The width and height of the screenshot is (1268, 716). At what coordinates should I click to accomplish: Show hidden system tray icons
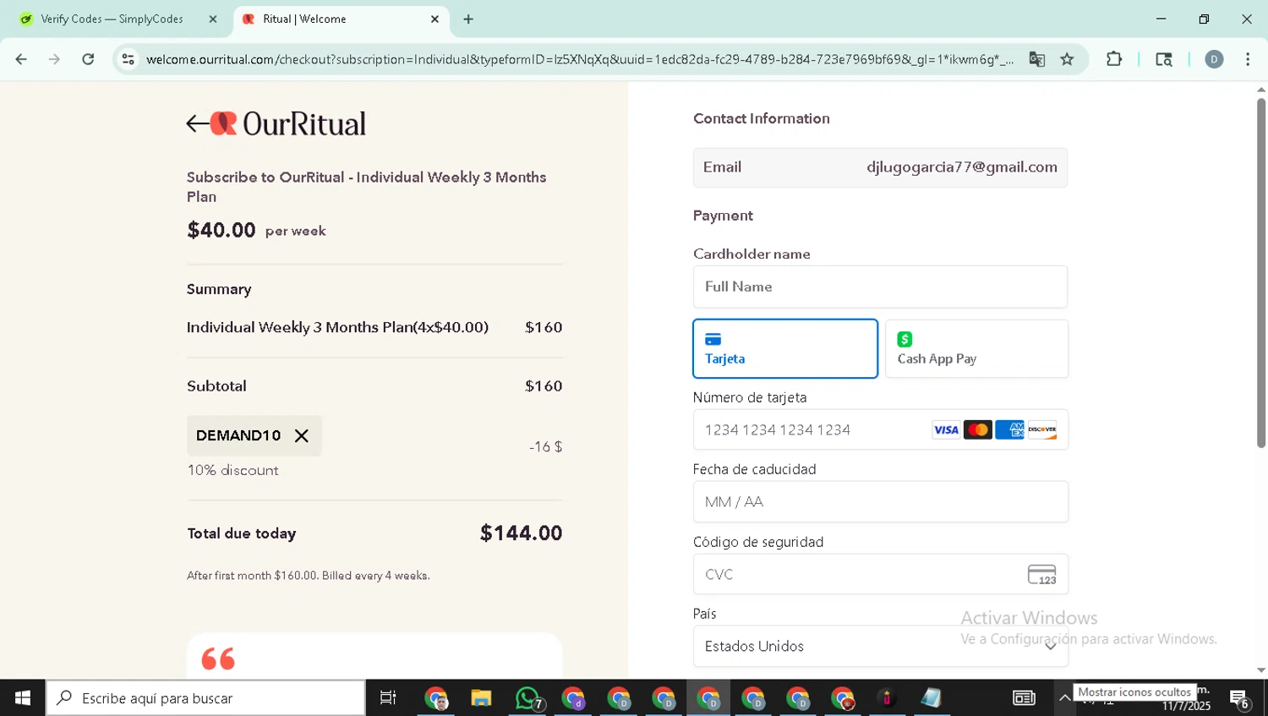point(1064,698)
